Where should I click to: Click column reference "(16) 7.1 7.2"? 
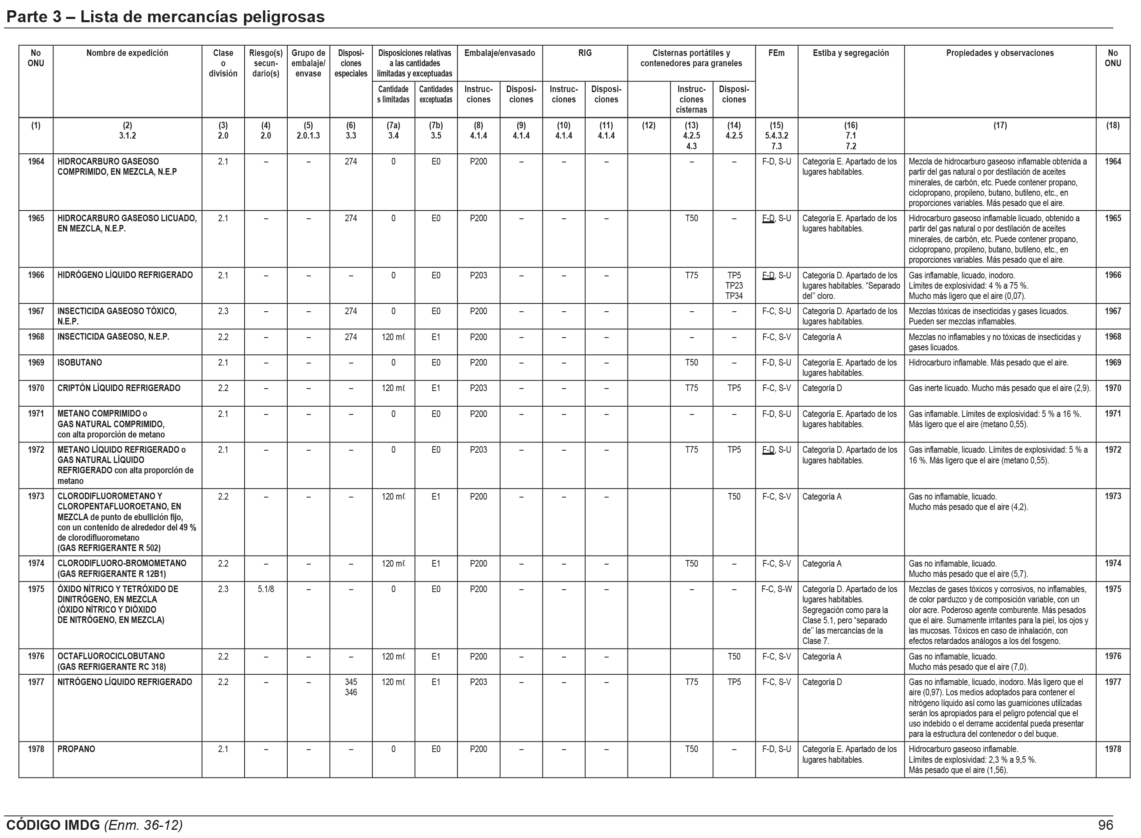click(850, 135)
